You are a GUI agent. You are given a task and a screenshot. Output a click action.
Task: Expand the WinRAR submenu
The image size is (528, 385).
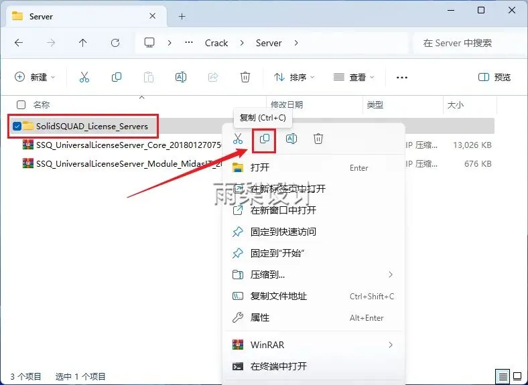(x=391, y=345)
